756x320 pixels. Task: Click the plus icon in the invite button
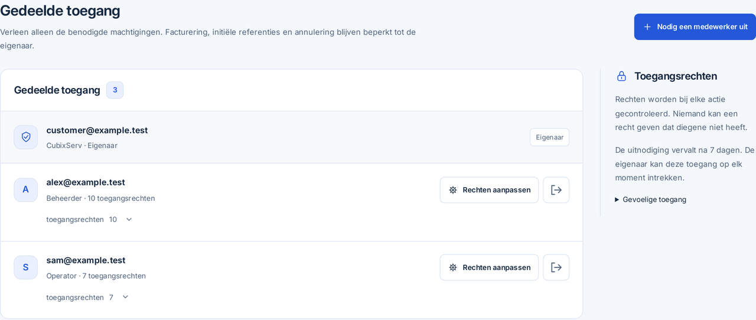tap(647, 27)
